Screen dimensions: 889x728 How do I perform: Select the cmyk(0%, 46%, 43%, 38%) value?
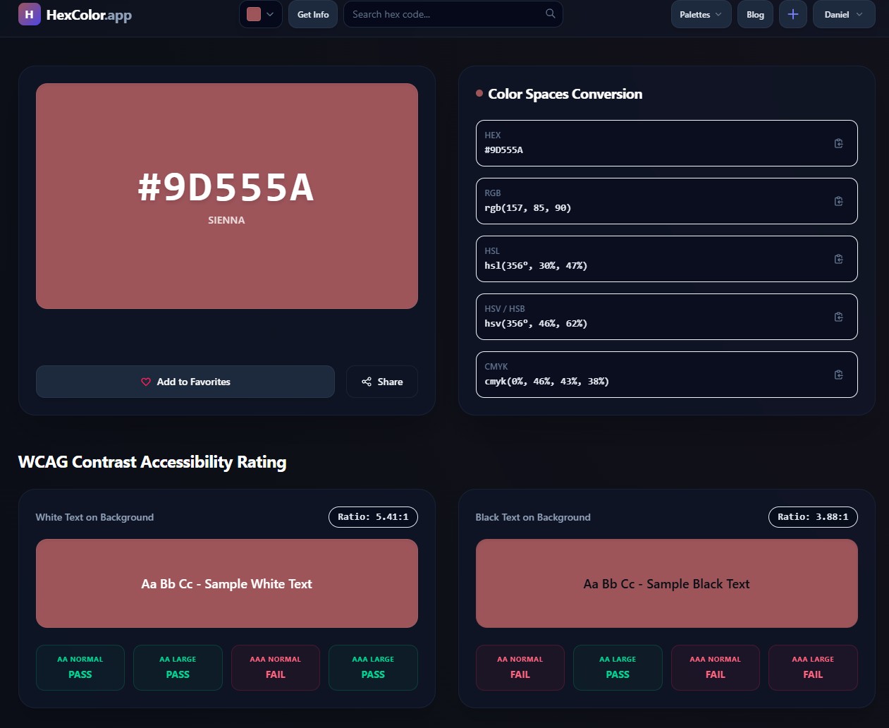[x=546, y=381]
